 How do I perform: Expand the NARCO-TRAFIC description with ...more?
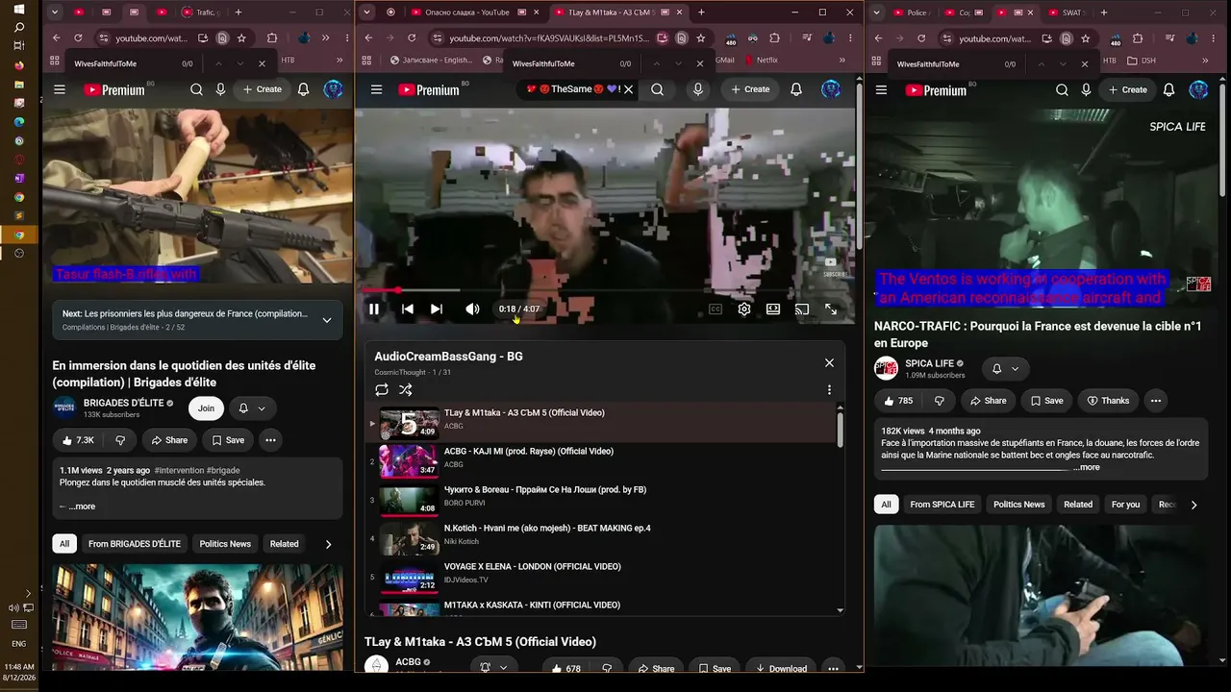pyautogui.click(x=1088, y=468)
